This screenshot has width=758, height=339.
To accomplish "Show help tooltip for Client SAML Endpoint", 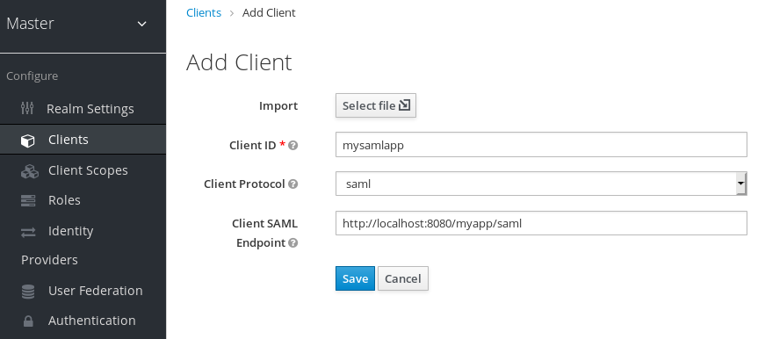I will tap(293, 242).
